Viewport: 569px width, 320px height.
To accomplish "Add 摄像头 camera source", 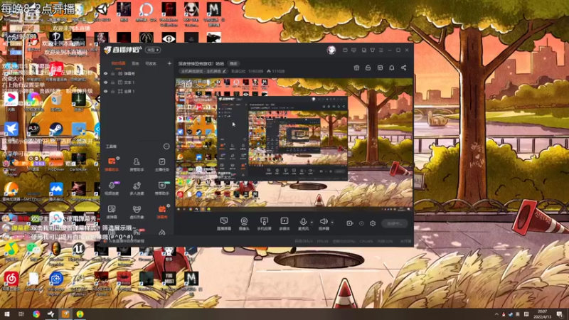I will click(244, 223).
